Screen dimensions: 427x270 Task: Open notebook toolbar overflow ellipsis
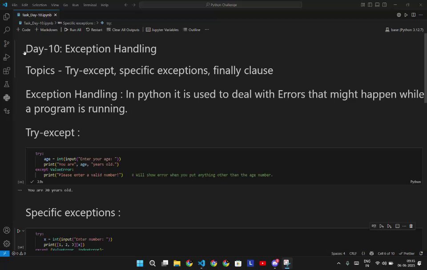pos(207,30)
